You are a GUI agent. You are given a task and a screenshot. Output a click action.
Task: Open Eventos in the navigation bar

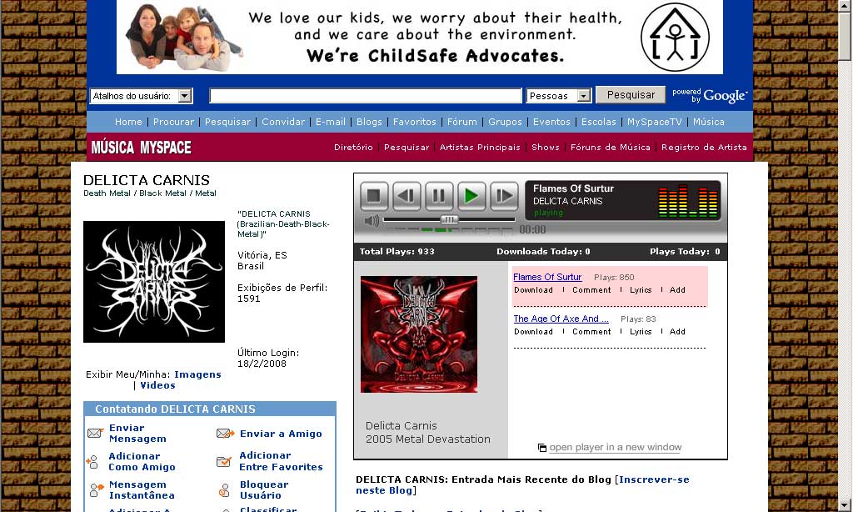(x=551, y=122)
